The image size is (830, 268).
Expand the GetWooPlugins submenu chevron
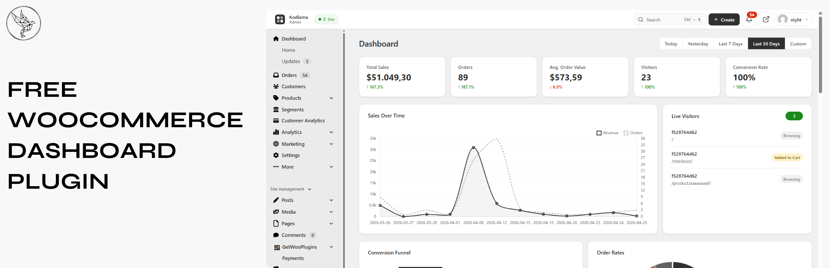(331, 247)
